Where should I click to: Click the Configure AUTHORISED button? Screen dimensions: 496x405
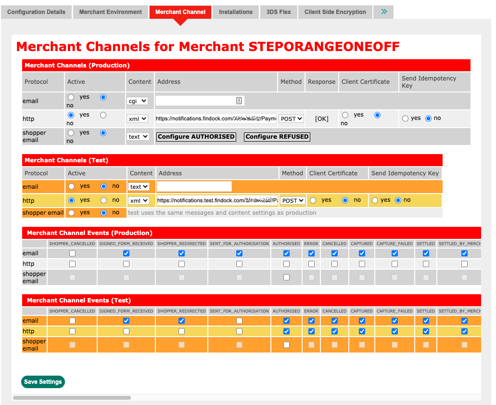[x=196, y=137]
